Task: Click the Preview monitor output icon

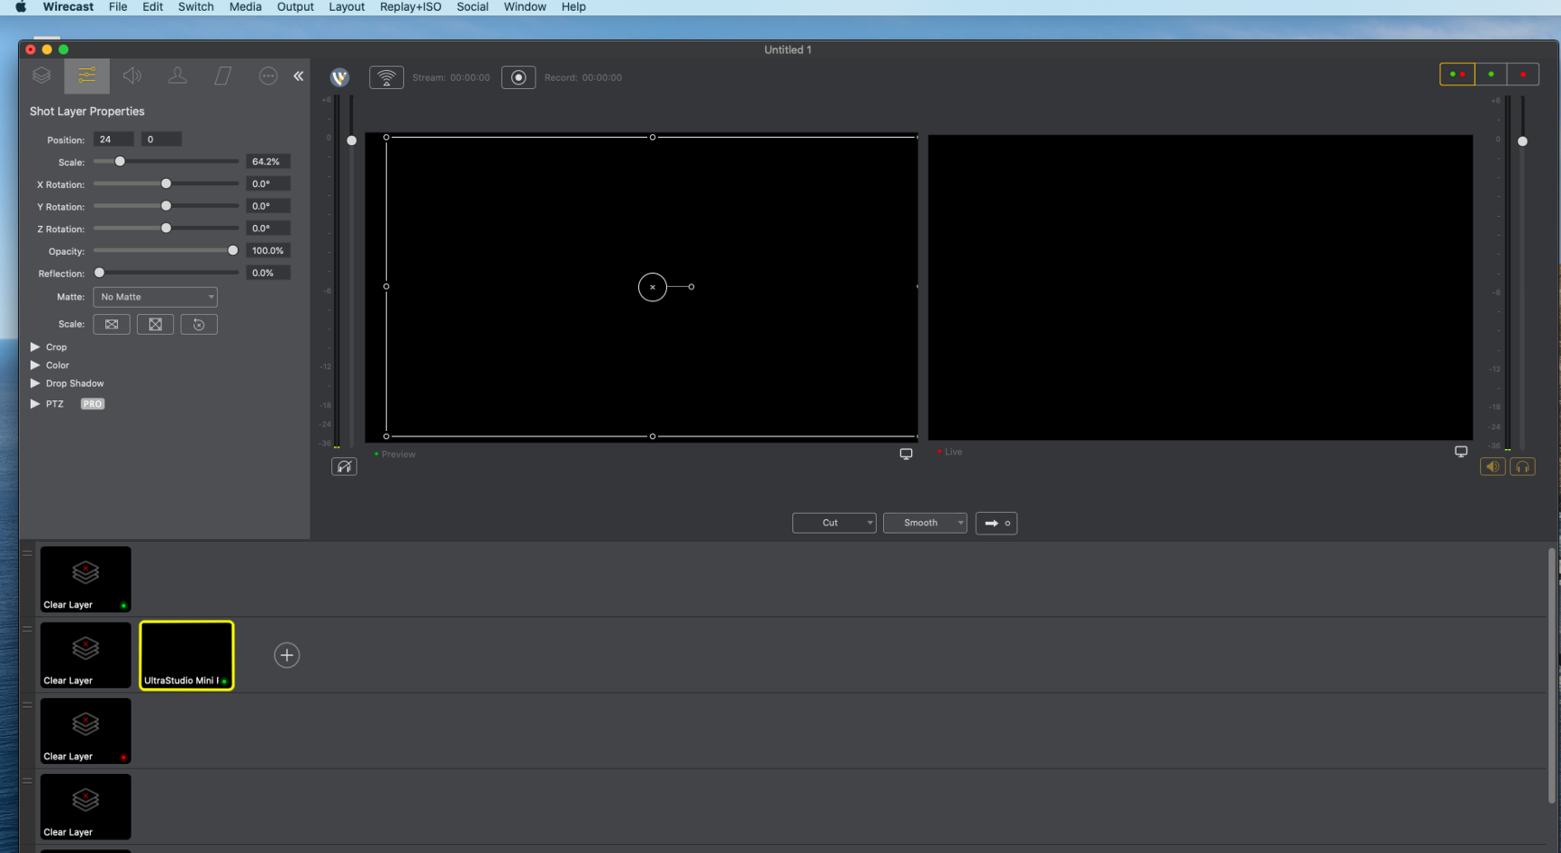Action: tap(906, 454)
